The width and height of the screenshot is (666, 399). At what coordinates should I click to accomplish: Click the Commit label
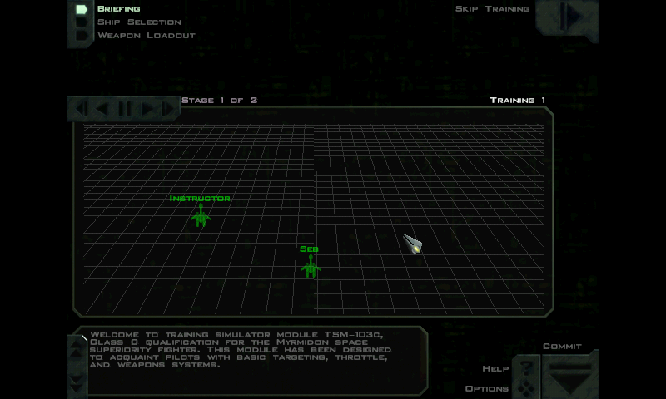pos(562,347)
